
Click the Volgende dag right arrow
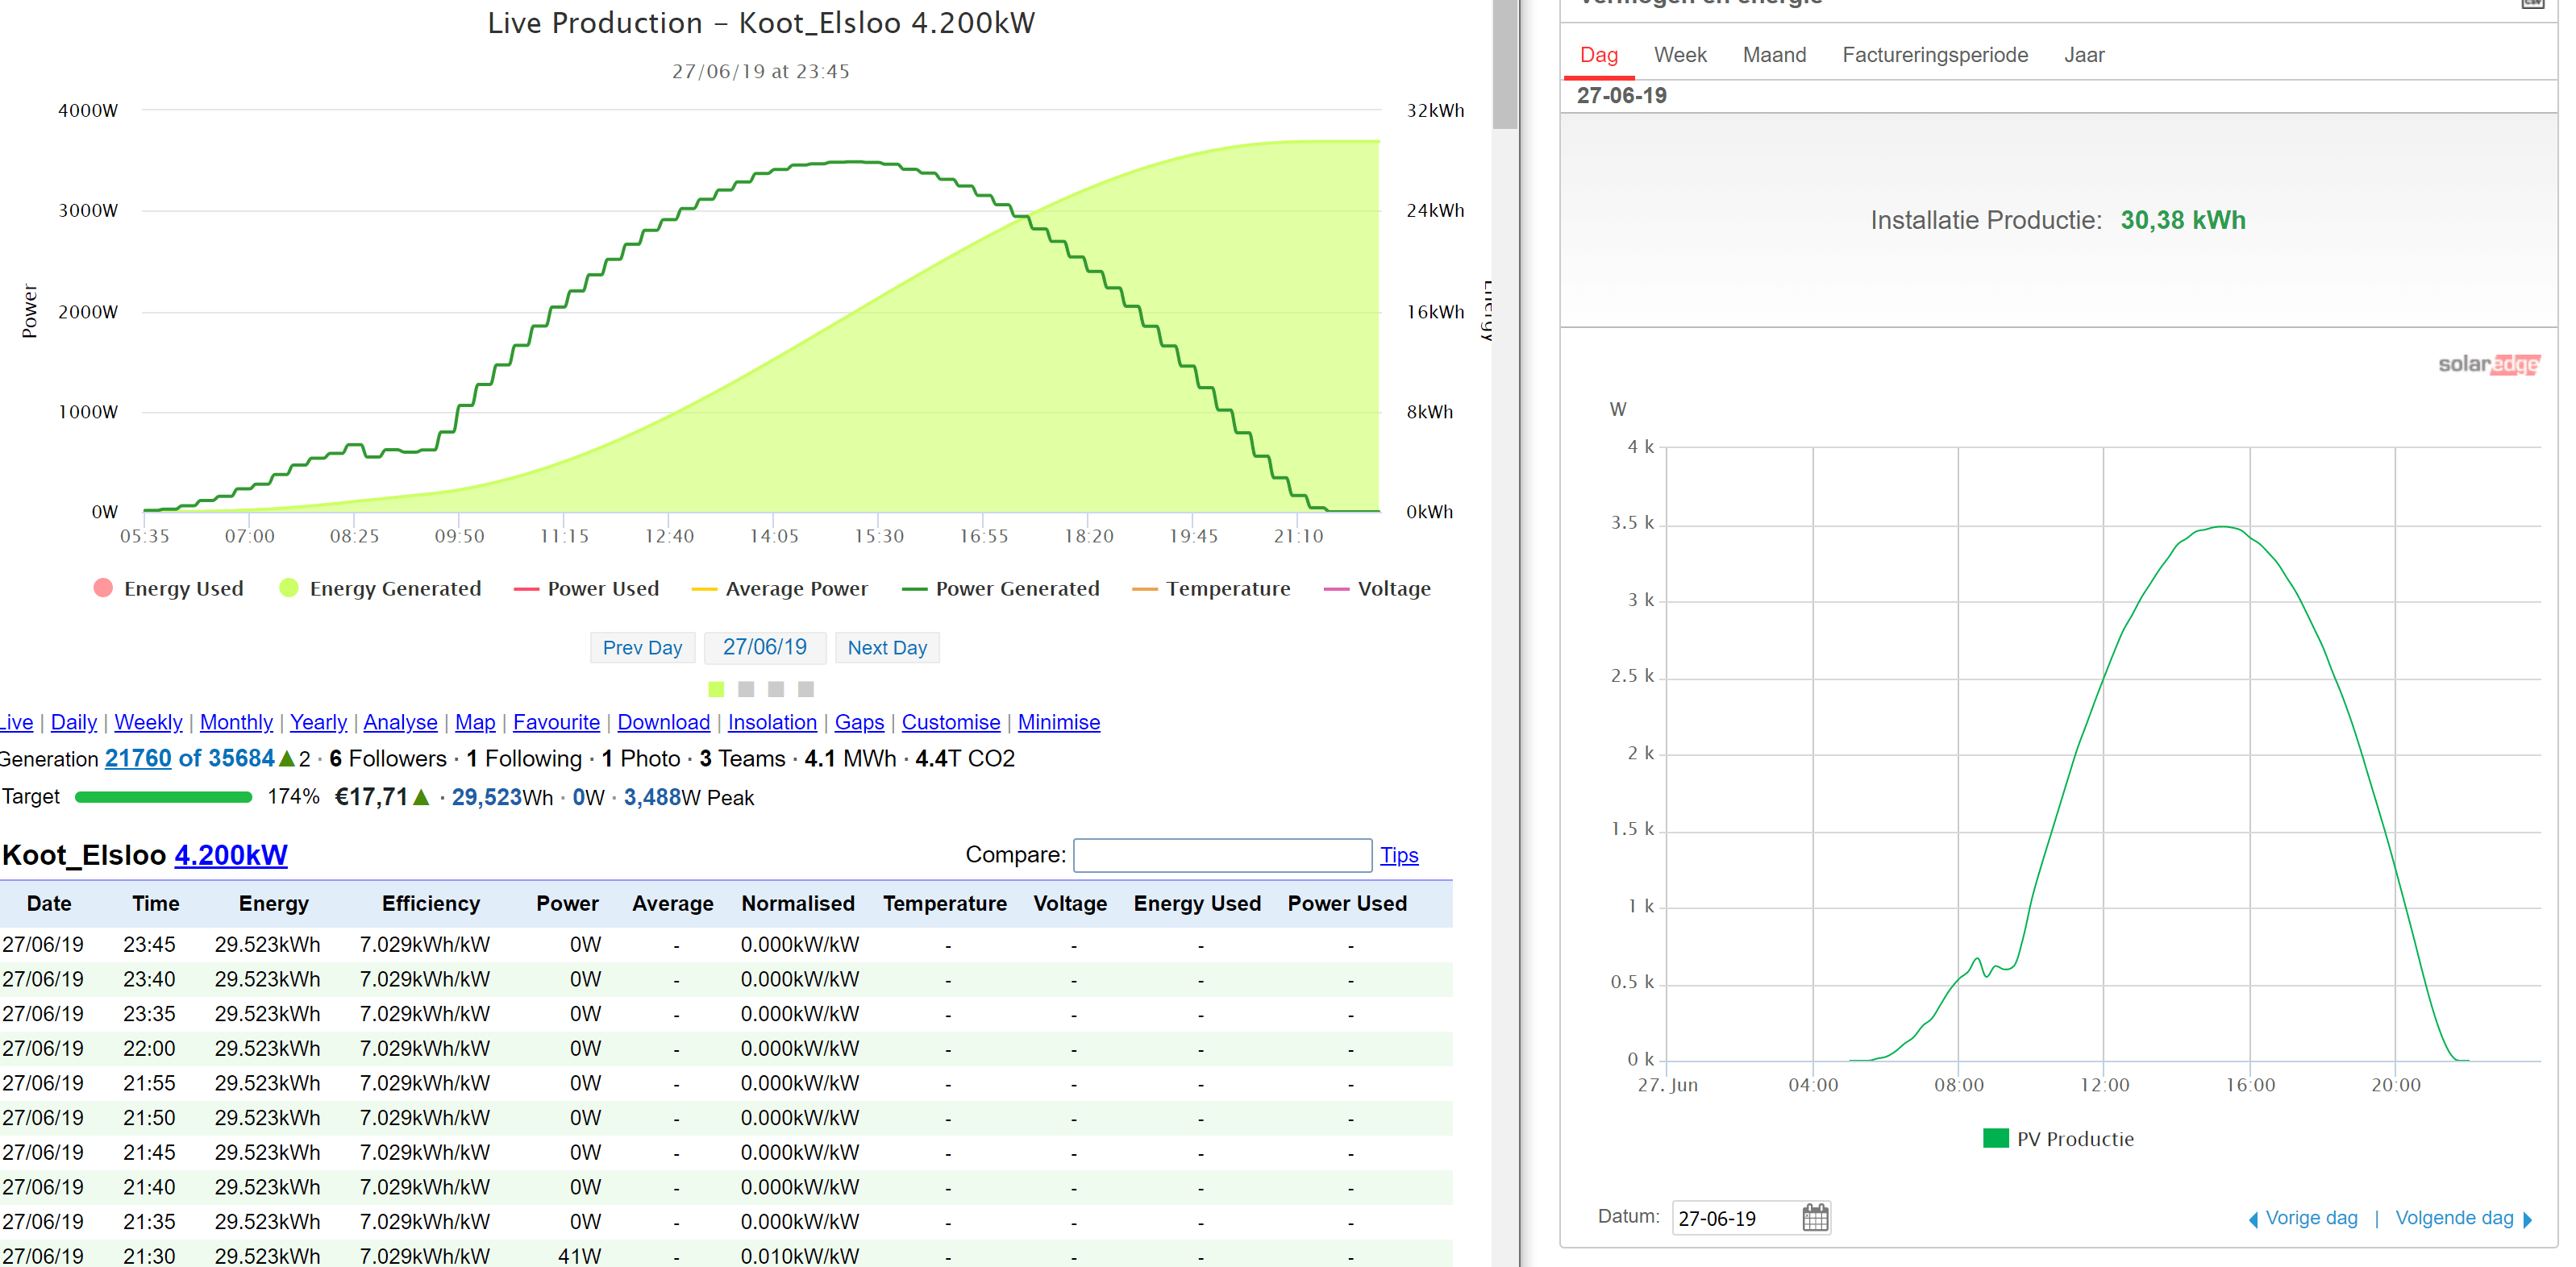click(x=2527, y=1219)
